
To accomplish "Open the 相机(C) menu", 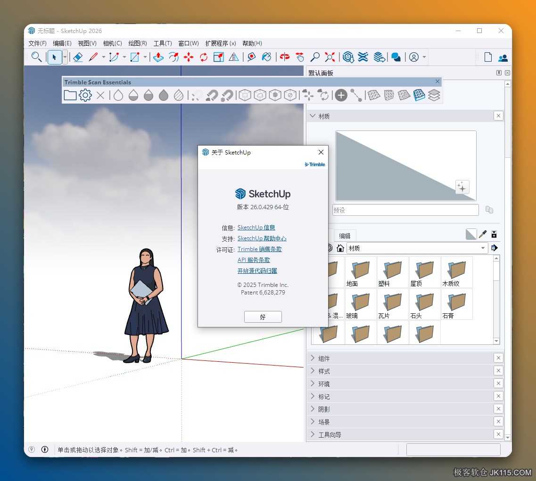I will click(112, 43).
